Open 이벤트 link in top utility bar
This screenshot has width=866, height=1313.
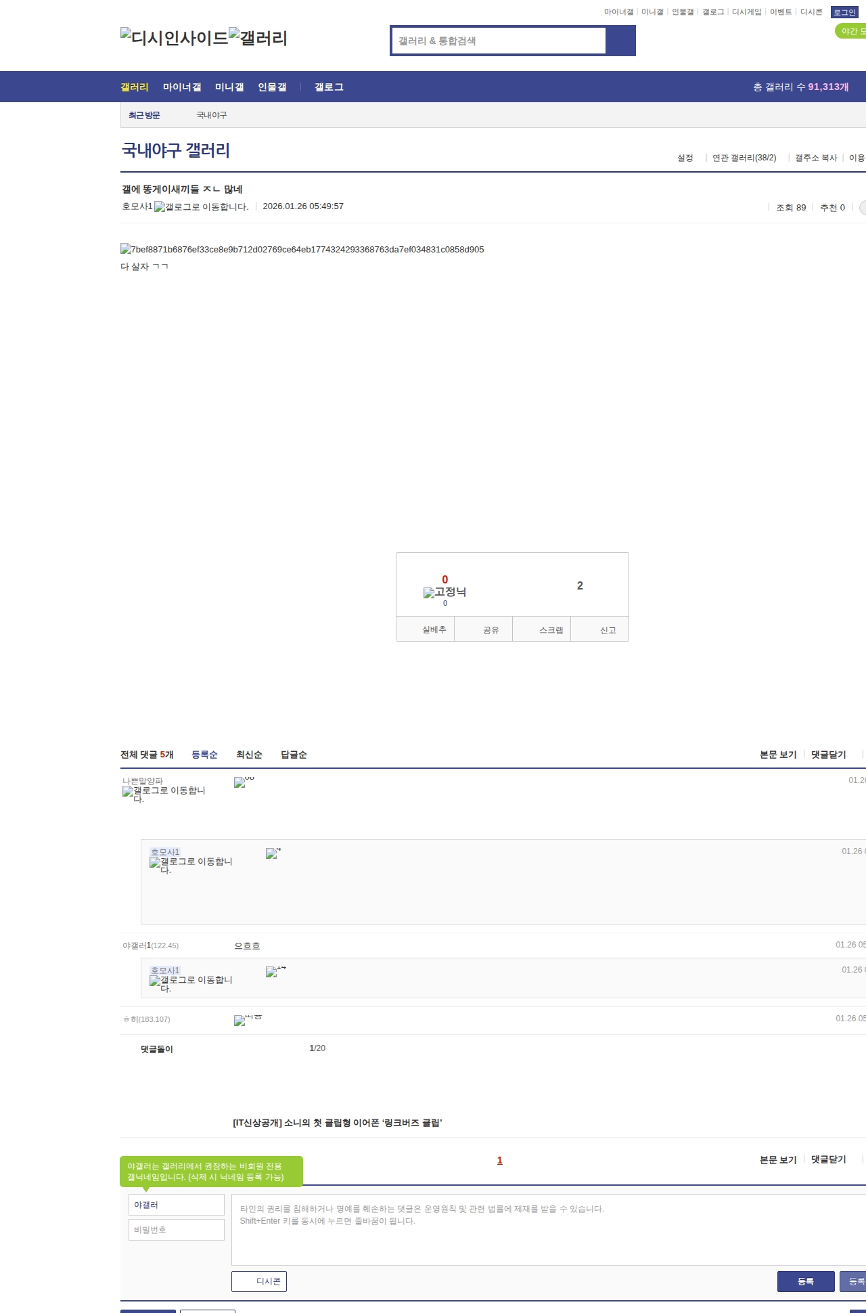point(781,12)
